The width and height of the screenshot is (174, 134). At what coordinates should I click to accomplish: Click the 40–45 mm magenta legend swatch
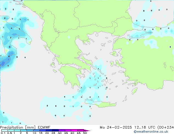pyautogui.click(x=74, y=130)
